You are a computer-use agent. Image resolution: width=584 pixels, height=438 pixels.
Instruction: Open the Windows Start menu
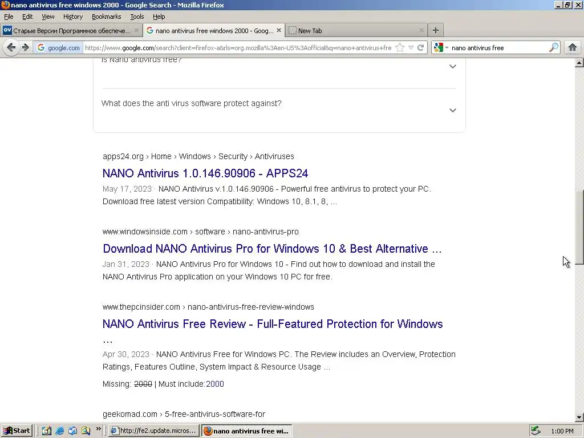[x=17, y=431]
